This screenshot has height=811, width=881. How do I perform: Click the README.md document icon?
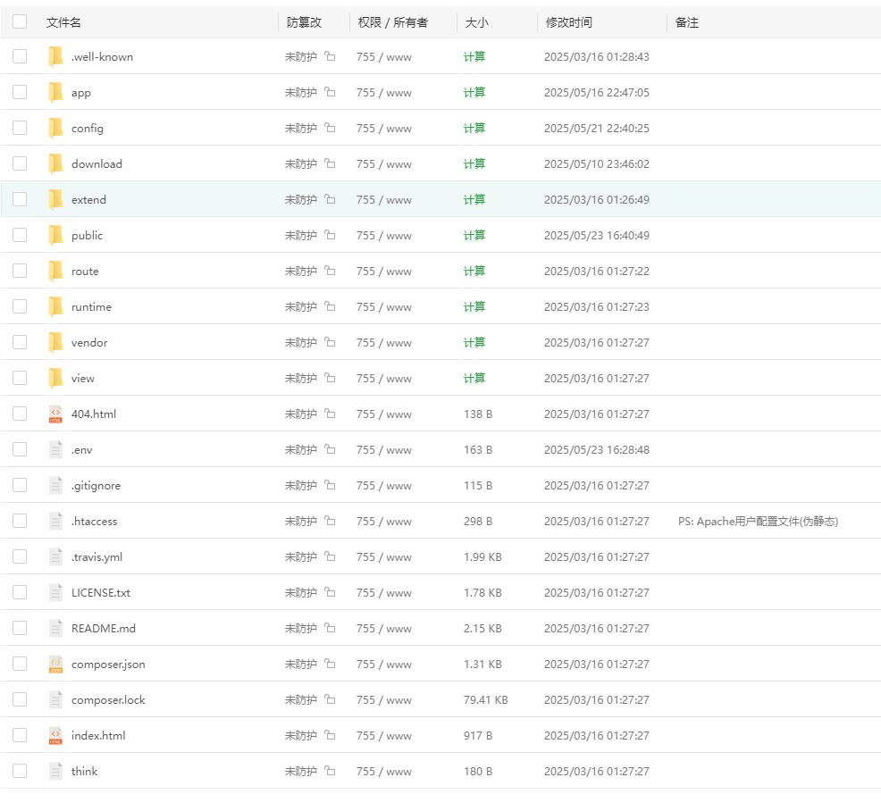coord(55,628)
